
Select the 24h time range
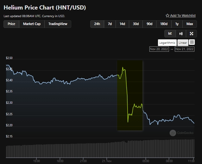pos(97,24)
